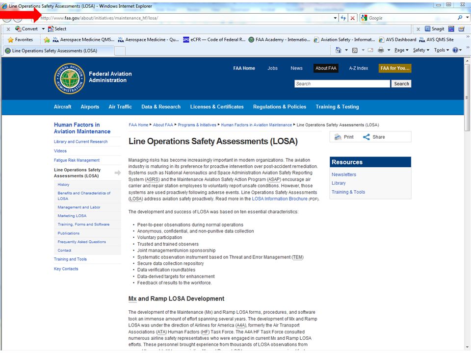Open the Airports navigation menu
This screenshot has height=353, width=471.
[x=90, y=107]
